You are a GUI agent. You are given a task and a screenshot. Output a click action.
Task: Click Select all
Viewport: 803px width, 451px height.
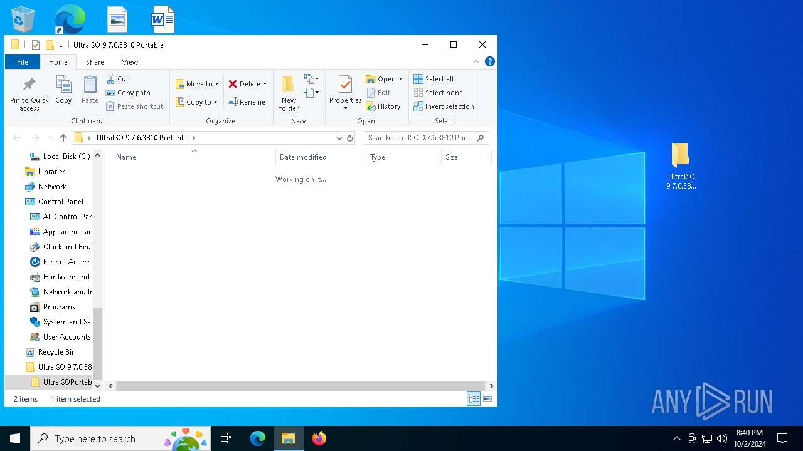pos(433,79)
